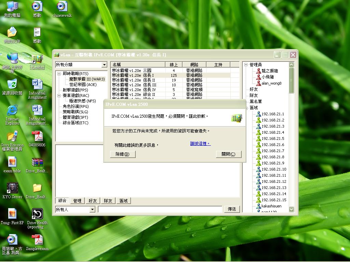Switch to the 管理 tab

coord(77,201)
